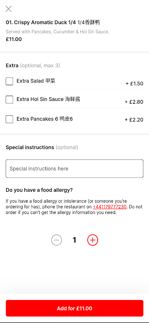
Task: Tick the Extra Salad checkbox
Action: (x=9, y=82)
